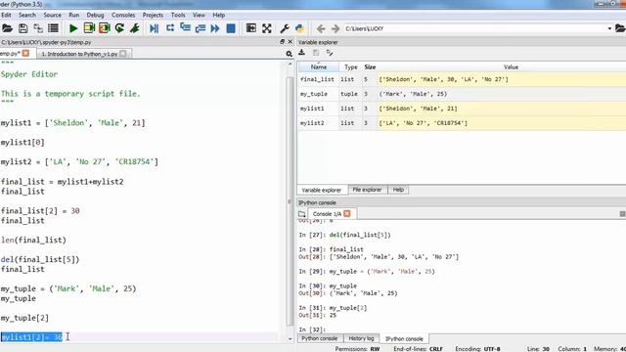Viewport: 626px width, 352px height.
Task: Click the browse directory folder icon
Action: click(x=620, y=28)
